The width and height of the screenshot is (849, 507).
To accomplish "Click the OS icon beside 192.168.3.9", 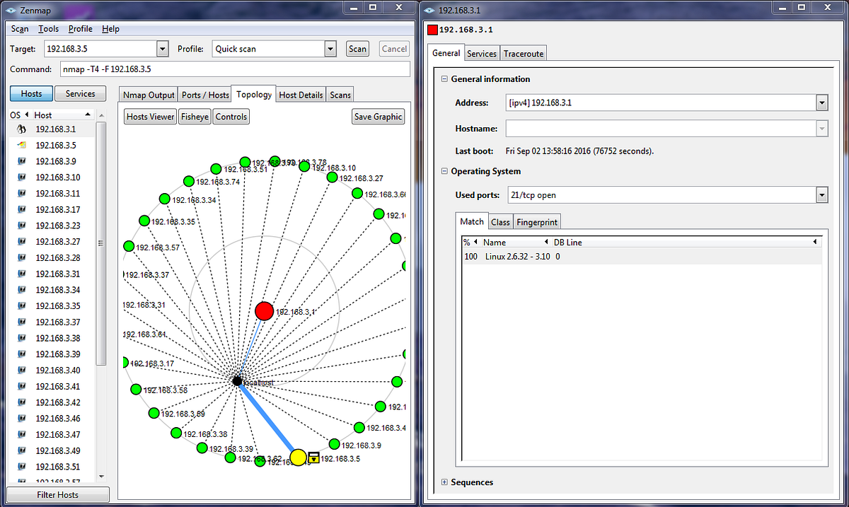I will tap(21, 161).
